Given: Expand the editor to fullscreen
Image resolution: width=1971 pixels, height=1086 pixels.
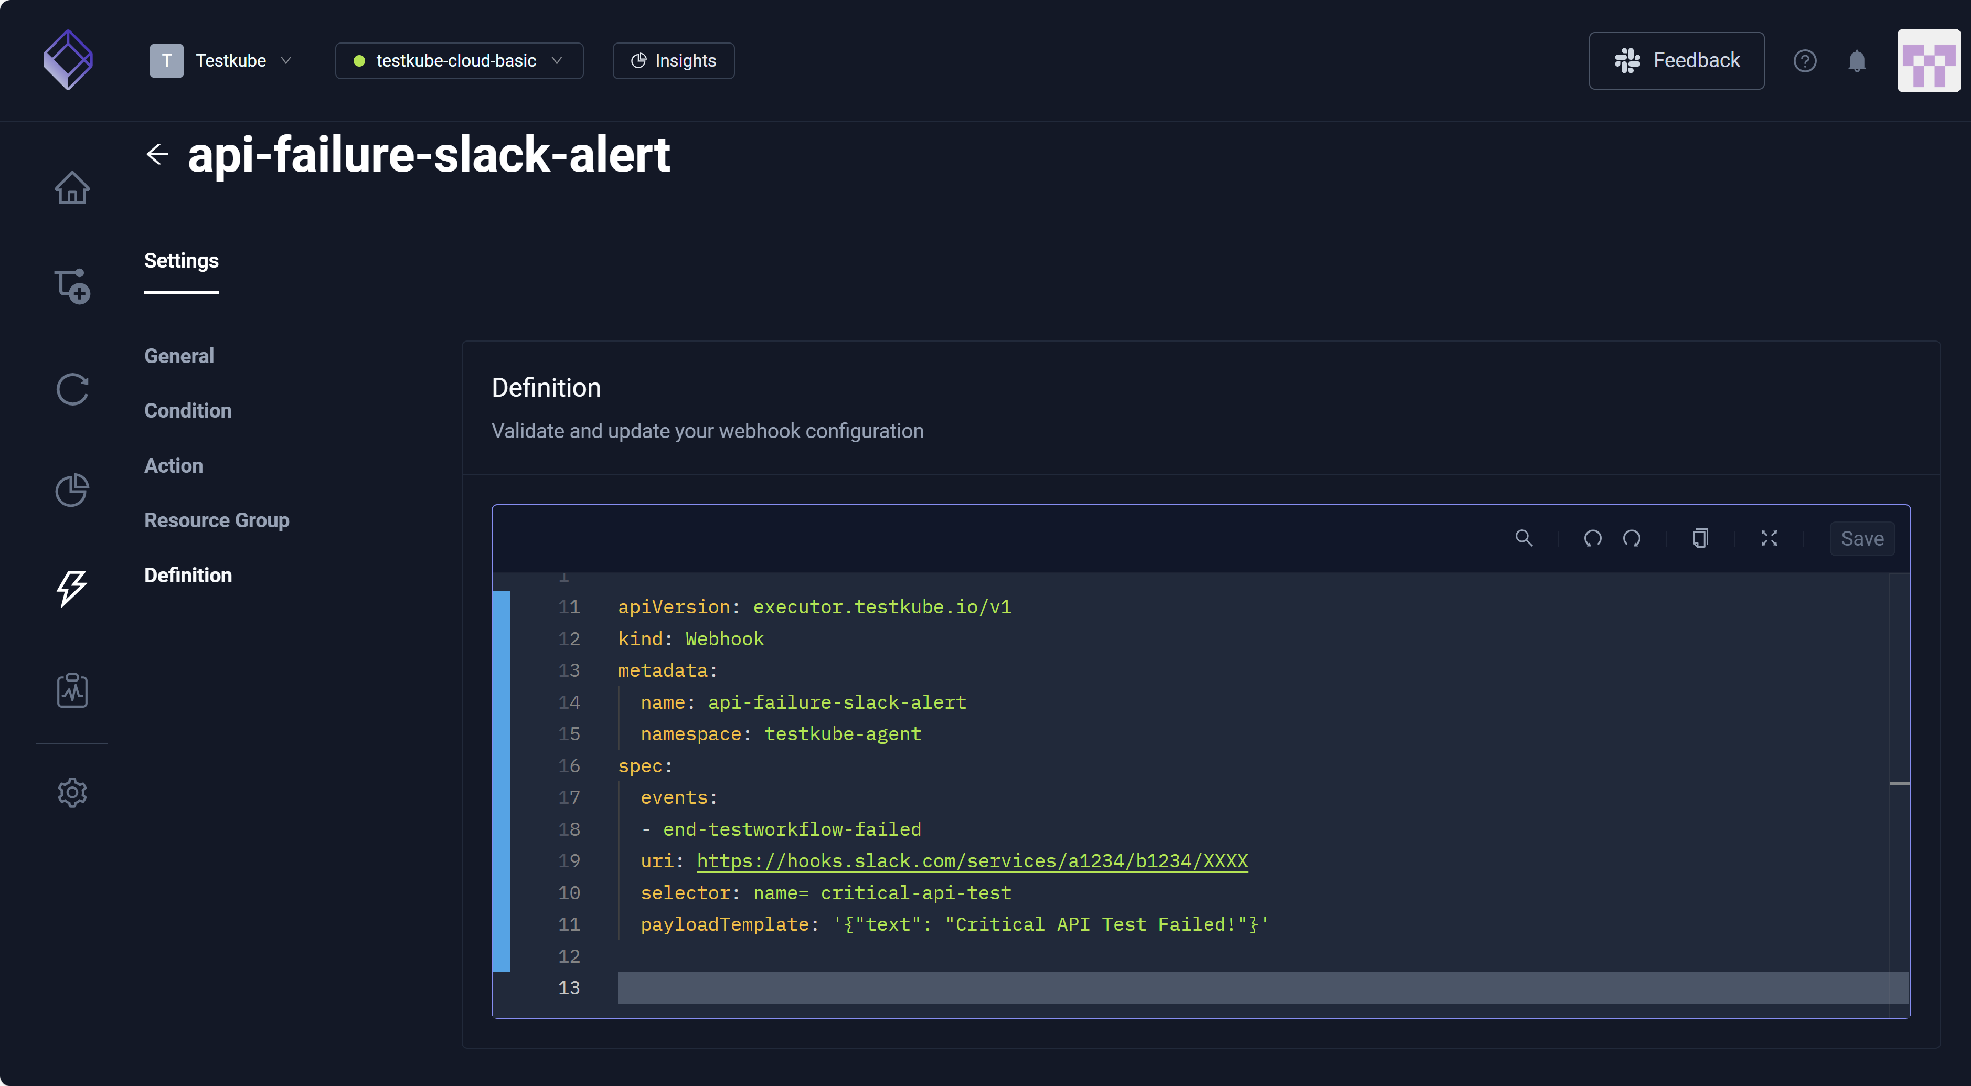Looking at the screenshot, I should [1768, 538].
